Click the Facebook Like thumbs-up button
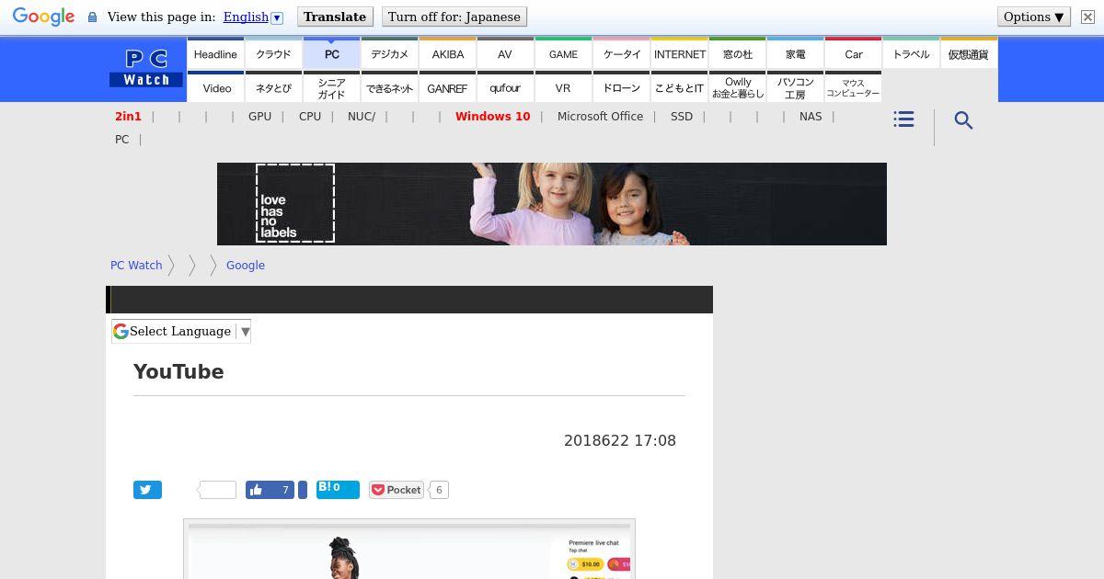This screenshot has width=1104, height=579. [270, 490]
